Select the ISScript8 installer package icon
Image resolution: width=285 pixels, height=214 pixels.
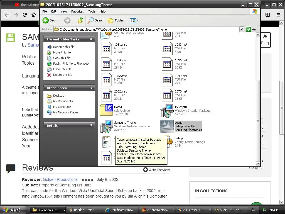(x=167, y=111)
